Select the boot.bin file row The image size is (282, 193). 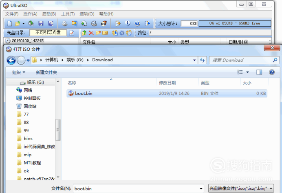167,94
